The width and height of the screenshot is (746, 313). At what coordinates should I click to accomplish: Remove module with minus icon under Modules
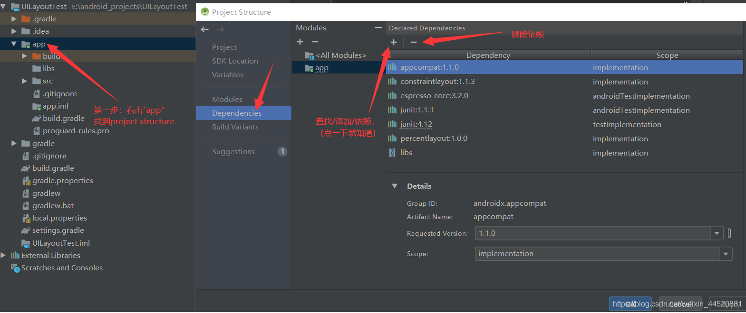coord(315,42)
